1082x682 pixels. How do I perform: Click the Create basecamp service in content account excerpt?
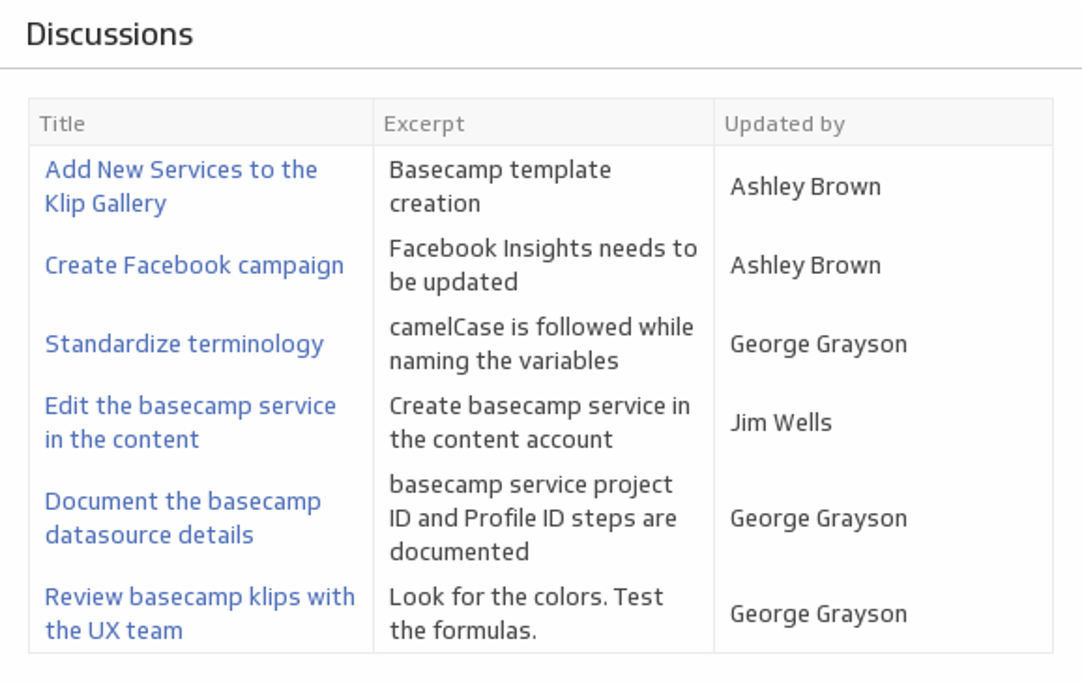pos(539,422)
